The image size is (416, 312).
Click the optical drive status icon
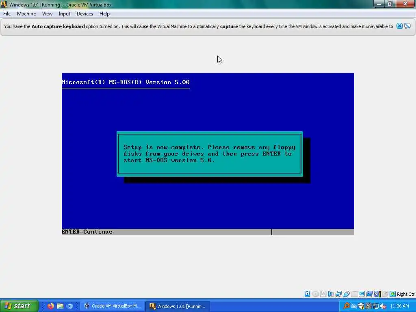tap(315, 294)
